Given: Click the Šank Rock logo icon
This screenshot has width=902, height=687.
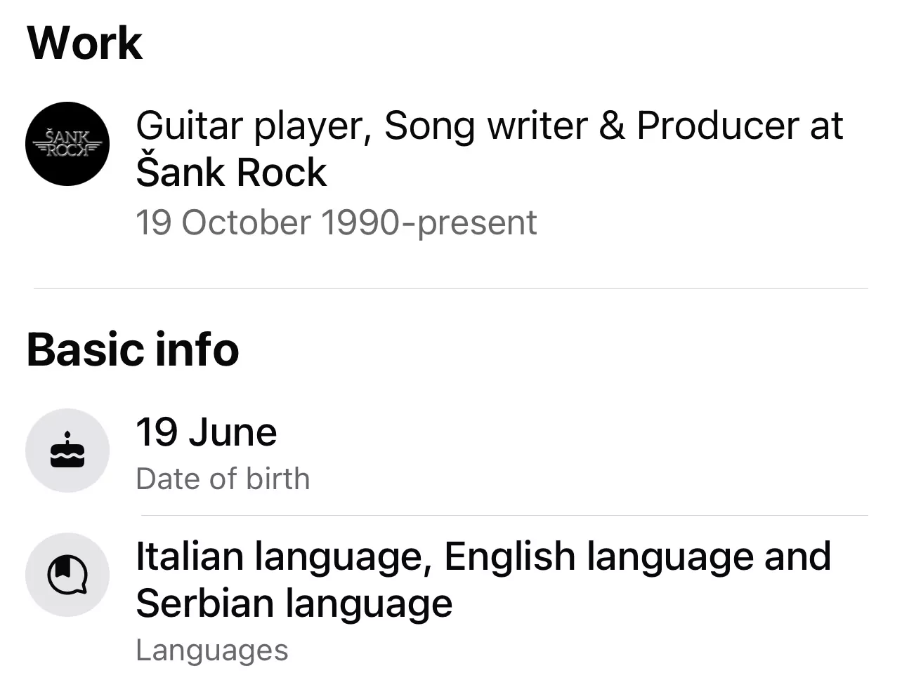Looking at the screenshot, I should point(67,144).
